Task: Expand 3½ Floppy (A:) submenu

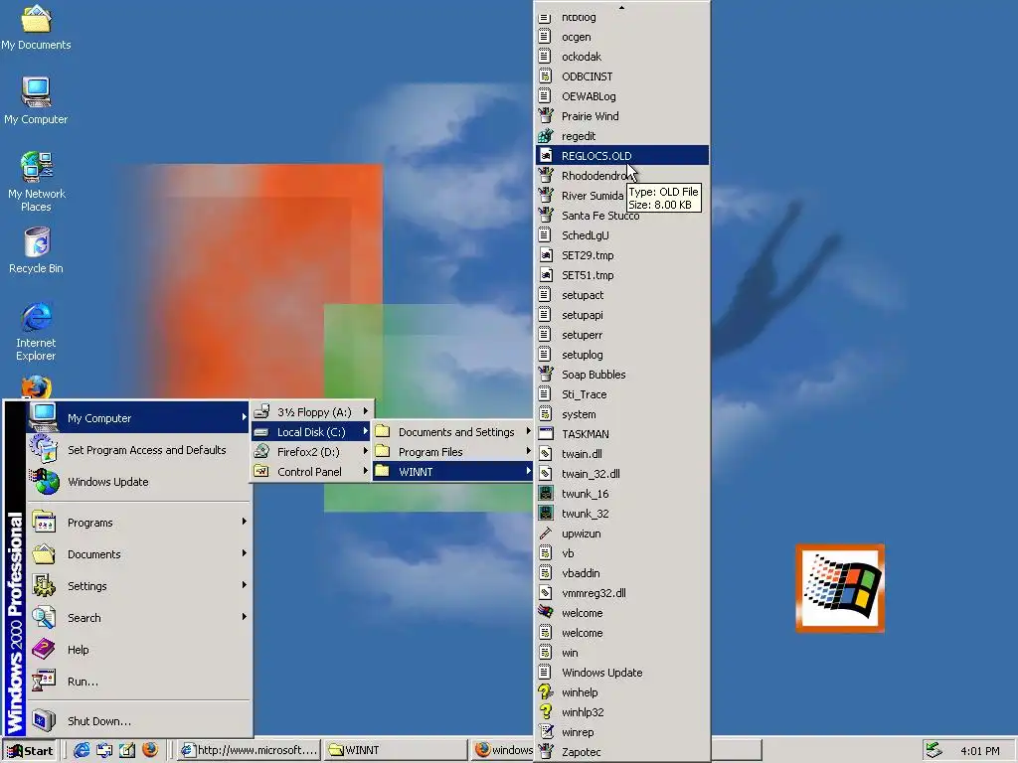Action: tap(312, 412)
